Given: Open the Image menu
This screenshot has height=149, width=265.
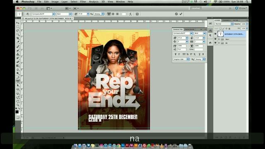Looking at the screenshot, I should click(55, 2).
